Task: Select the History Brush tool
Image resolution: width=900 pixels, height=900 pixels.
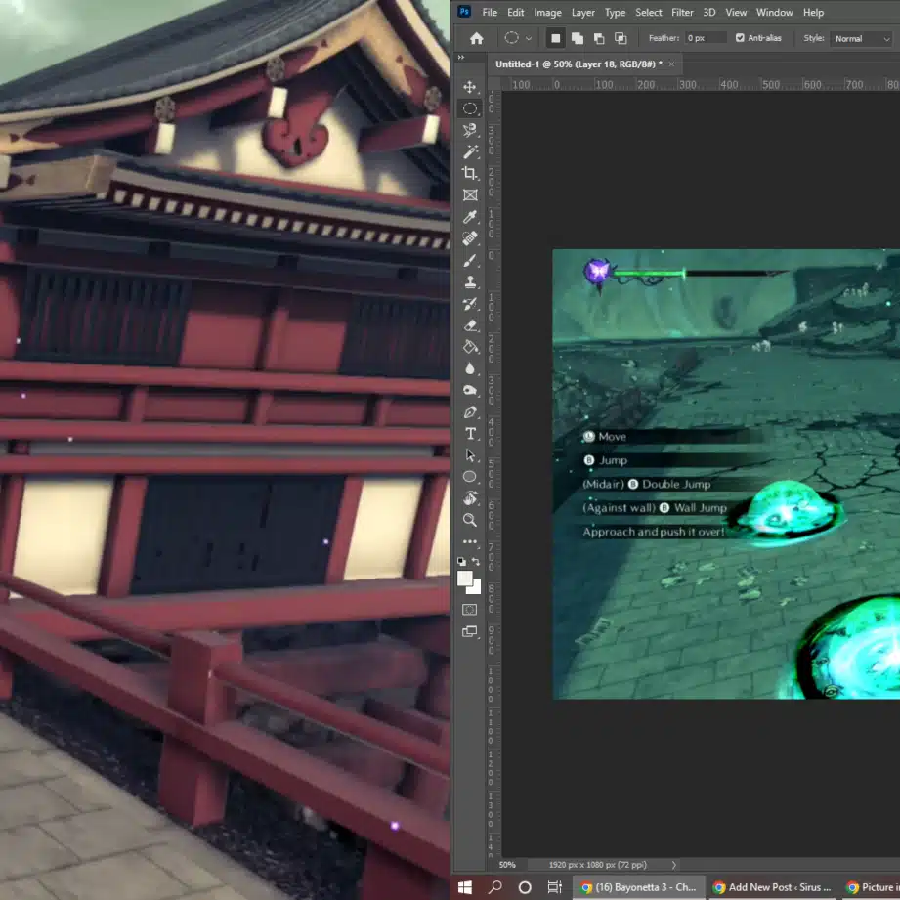Action: [x=469, y=304]
